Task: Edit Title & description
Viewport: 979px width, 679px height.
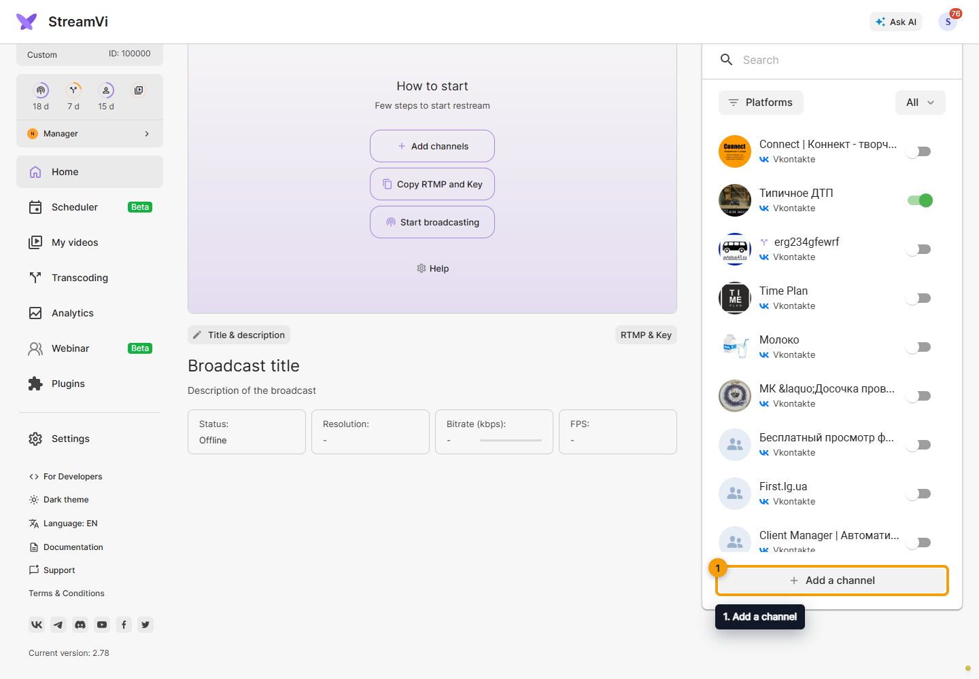Action: coord(239,335)
